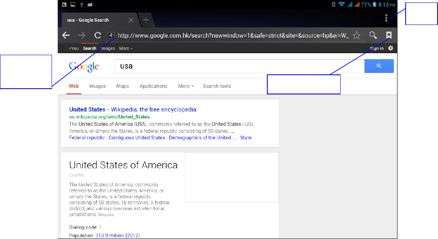The image size is (438, 239).
Task: Open Google settings gear icon
Action: [x=391, y=48]
